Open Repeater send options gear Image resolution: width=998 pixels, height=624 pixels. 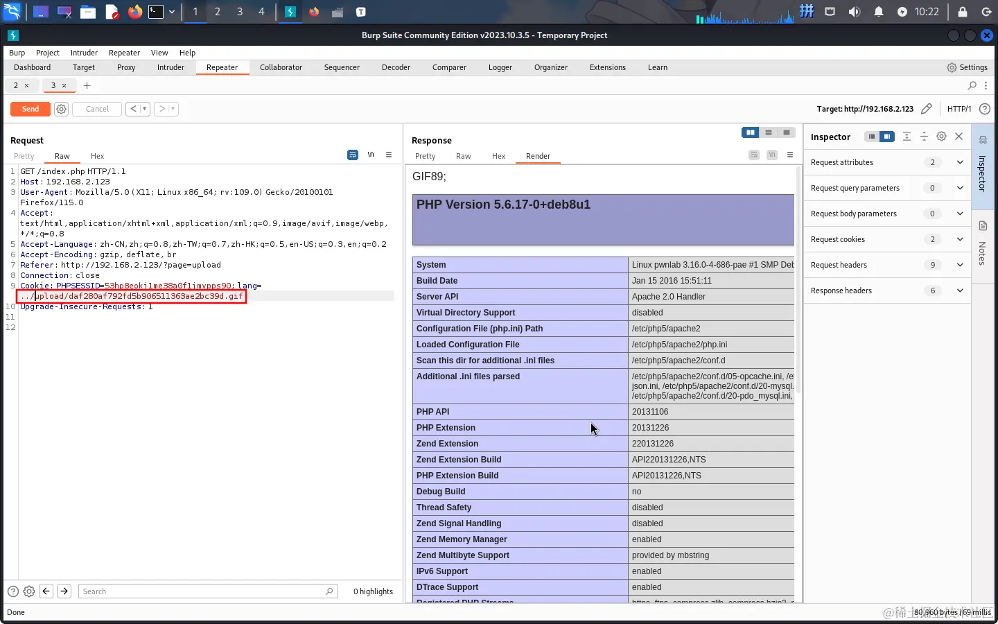(61, 109)
